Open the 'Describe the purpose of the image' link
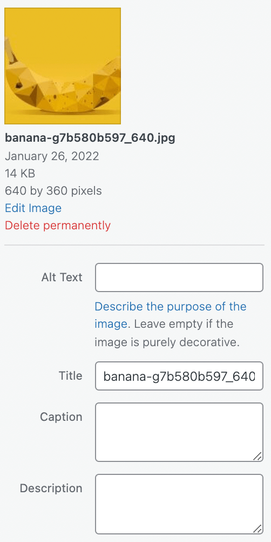This screenshot has width=271, height=542. (x=171, y=315)
